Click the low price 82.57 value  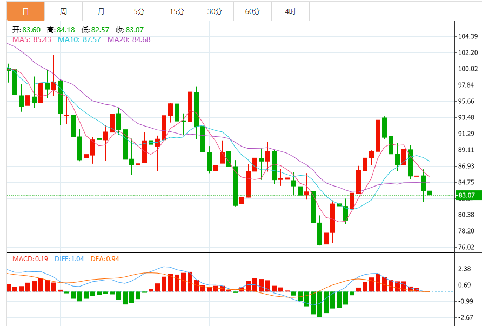[x=100, y=30]
